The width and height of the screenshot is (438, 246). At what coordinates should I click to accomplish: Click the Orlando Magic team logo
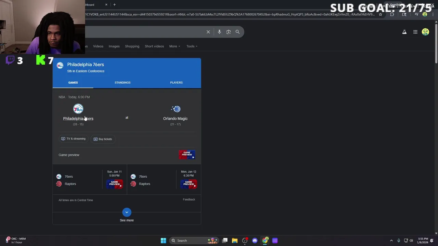[176, 109]
